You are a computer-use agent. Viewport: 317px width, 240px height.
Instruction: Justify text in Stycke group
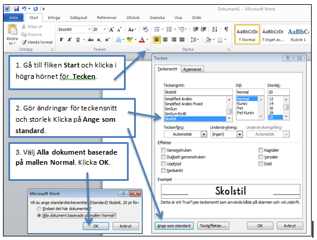(182, 39)
